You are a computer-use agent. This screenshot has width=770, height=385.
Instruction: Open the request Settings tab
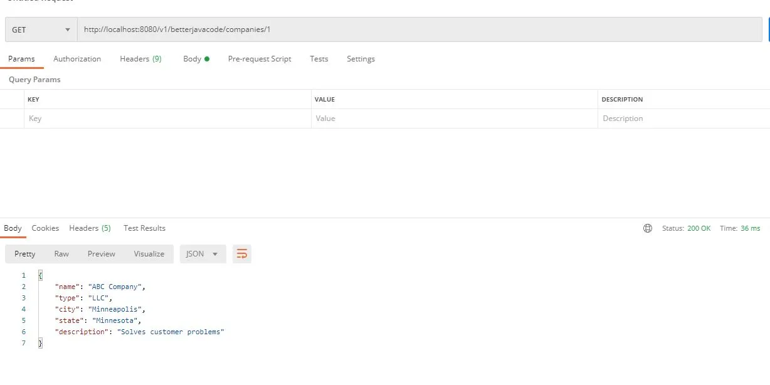(361, 58)
